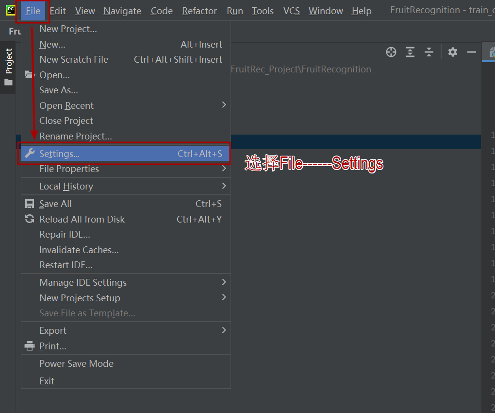
Task: Click the FruitRec_Project\FruitRecognition path text
Action: pos(301,69)
